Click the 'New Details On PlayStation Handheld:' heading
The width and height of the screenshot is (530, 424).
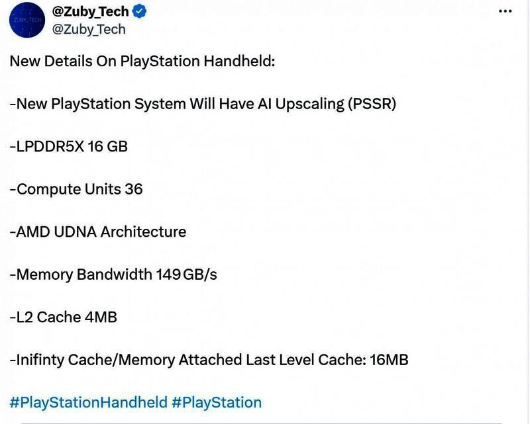point(142,62)
